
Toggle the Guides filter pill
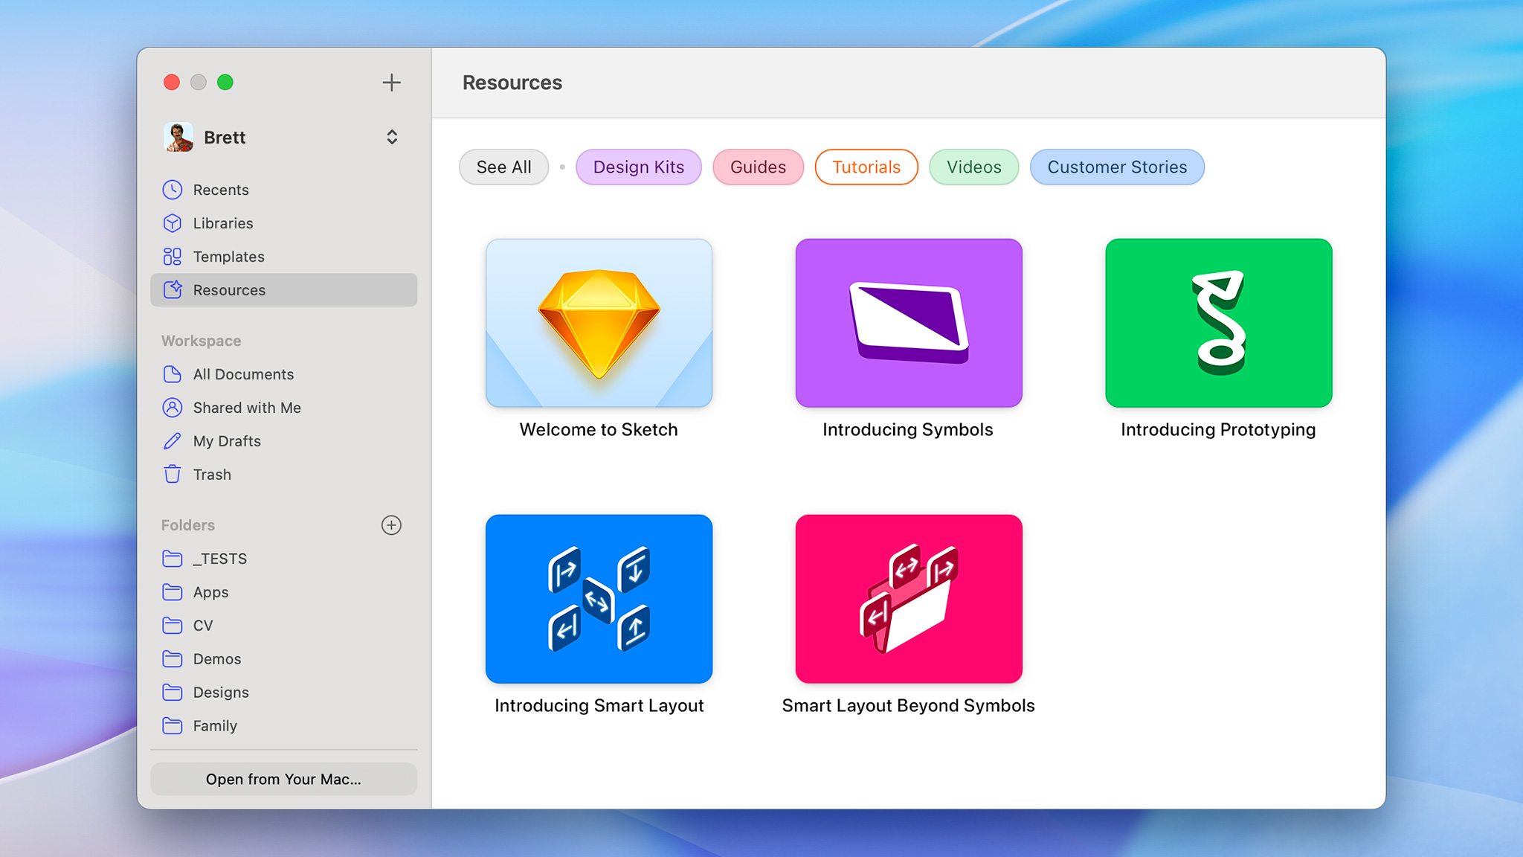pyautogui.click(x=758, y=167)
